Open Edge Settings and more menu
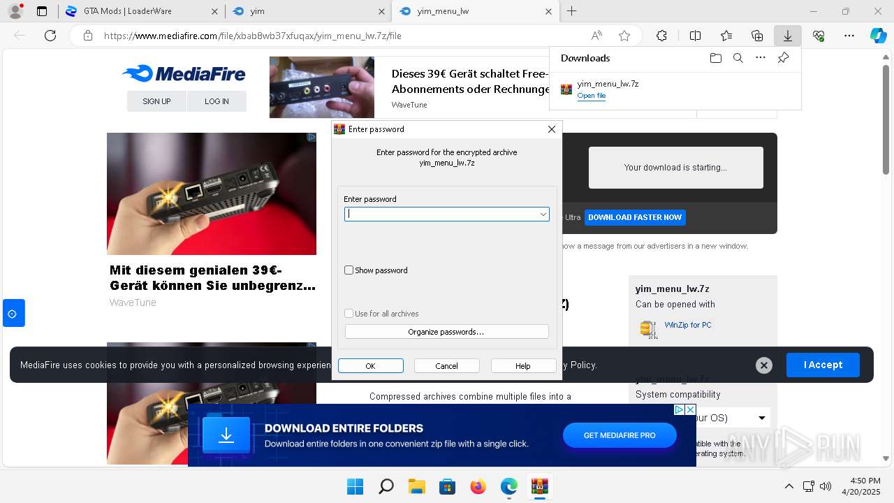This screenshot has height=503, width=894. 849,36
